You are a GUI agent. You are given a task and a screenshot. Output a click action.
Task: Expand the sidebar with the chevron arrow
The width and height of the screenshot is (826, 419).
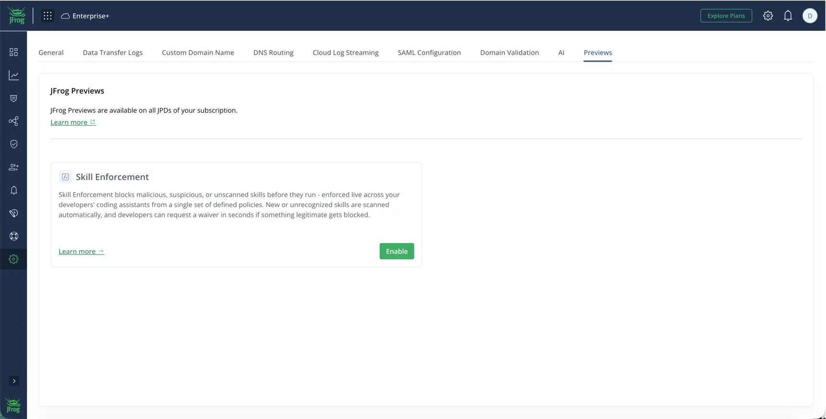[14, 381]
